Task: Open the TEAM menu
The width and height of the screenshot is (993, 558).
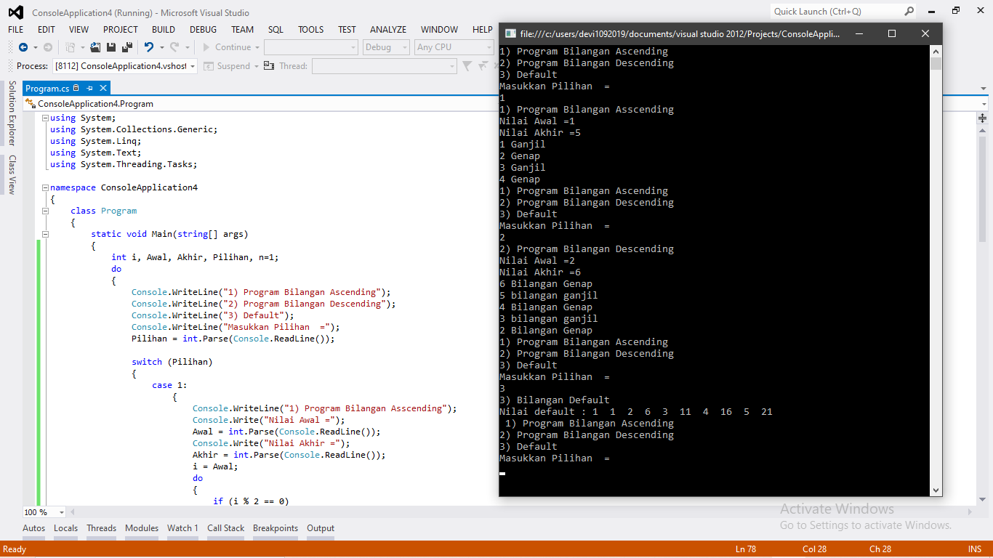Action: click(243, 30)
